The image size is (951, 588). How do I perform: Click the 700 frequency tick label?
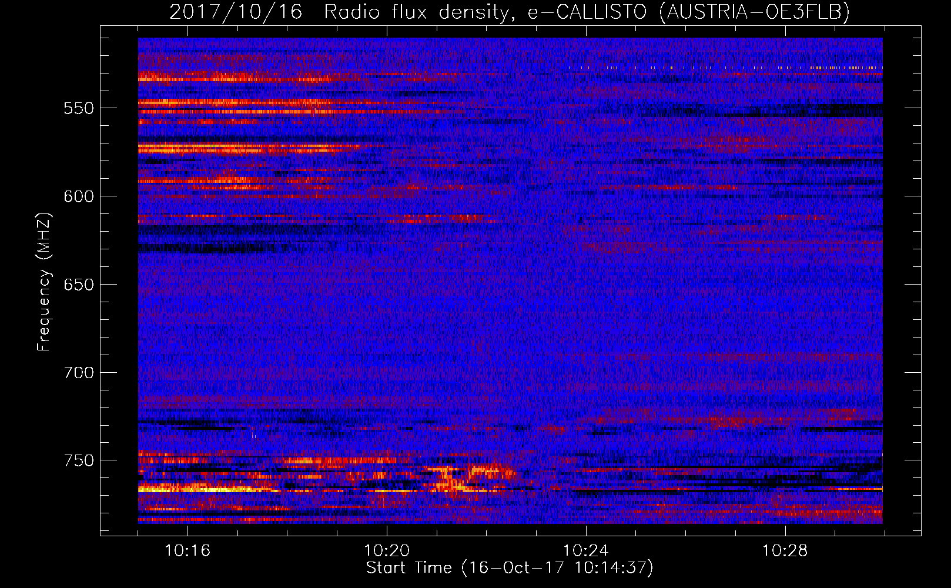(x=79, y=373)
